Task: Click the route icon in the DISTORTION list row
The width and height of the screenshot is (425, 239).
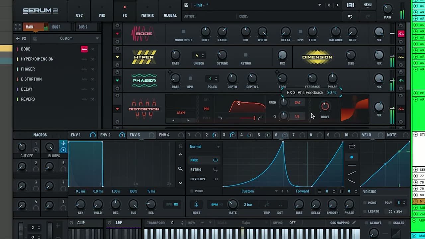Action: click(84, 79)
